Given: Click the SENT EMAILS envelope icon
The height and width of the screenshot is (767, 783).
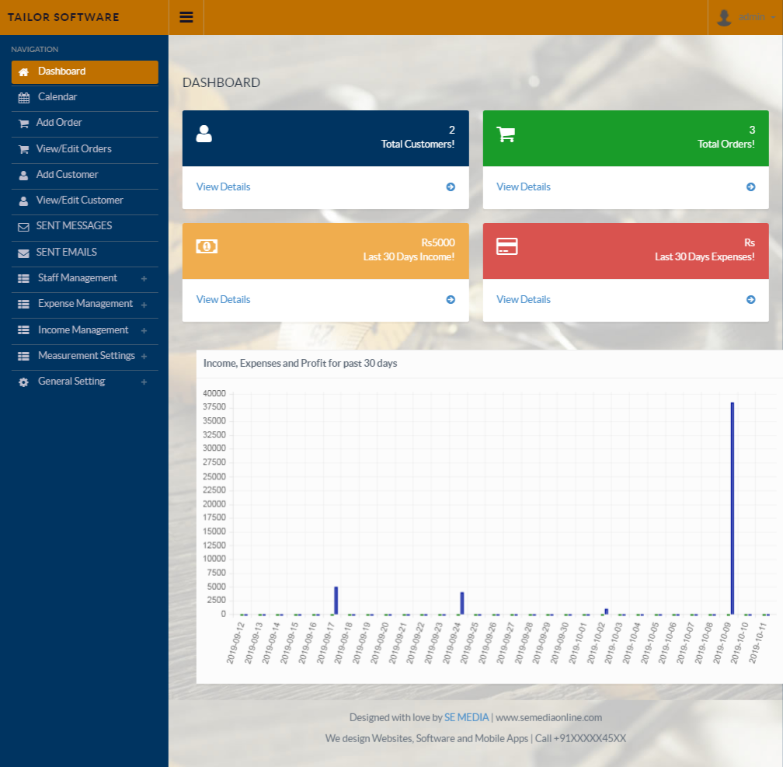Looking at the screenshot, I should [23, 253].
